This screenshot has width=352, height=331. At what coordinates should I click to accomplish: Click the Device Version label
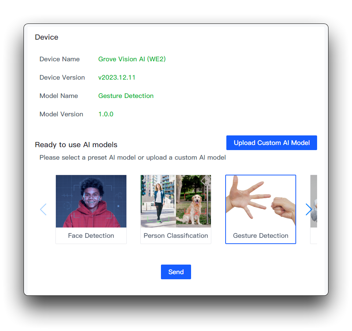tap(62, 77)
